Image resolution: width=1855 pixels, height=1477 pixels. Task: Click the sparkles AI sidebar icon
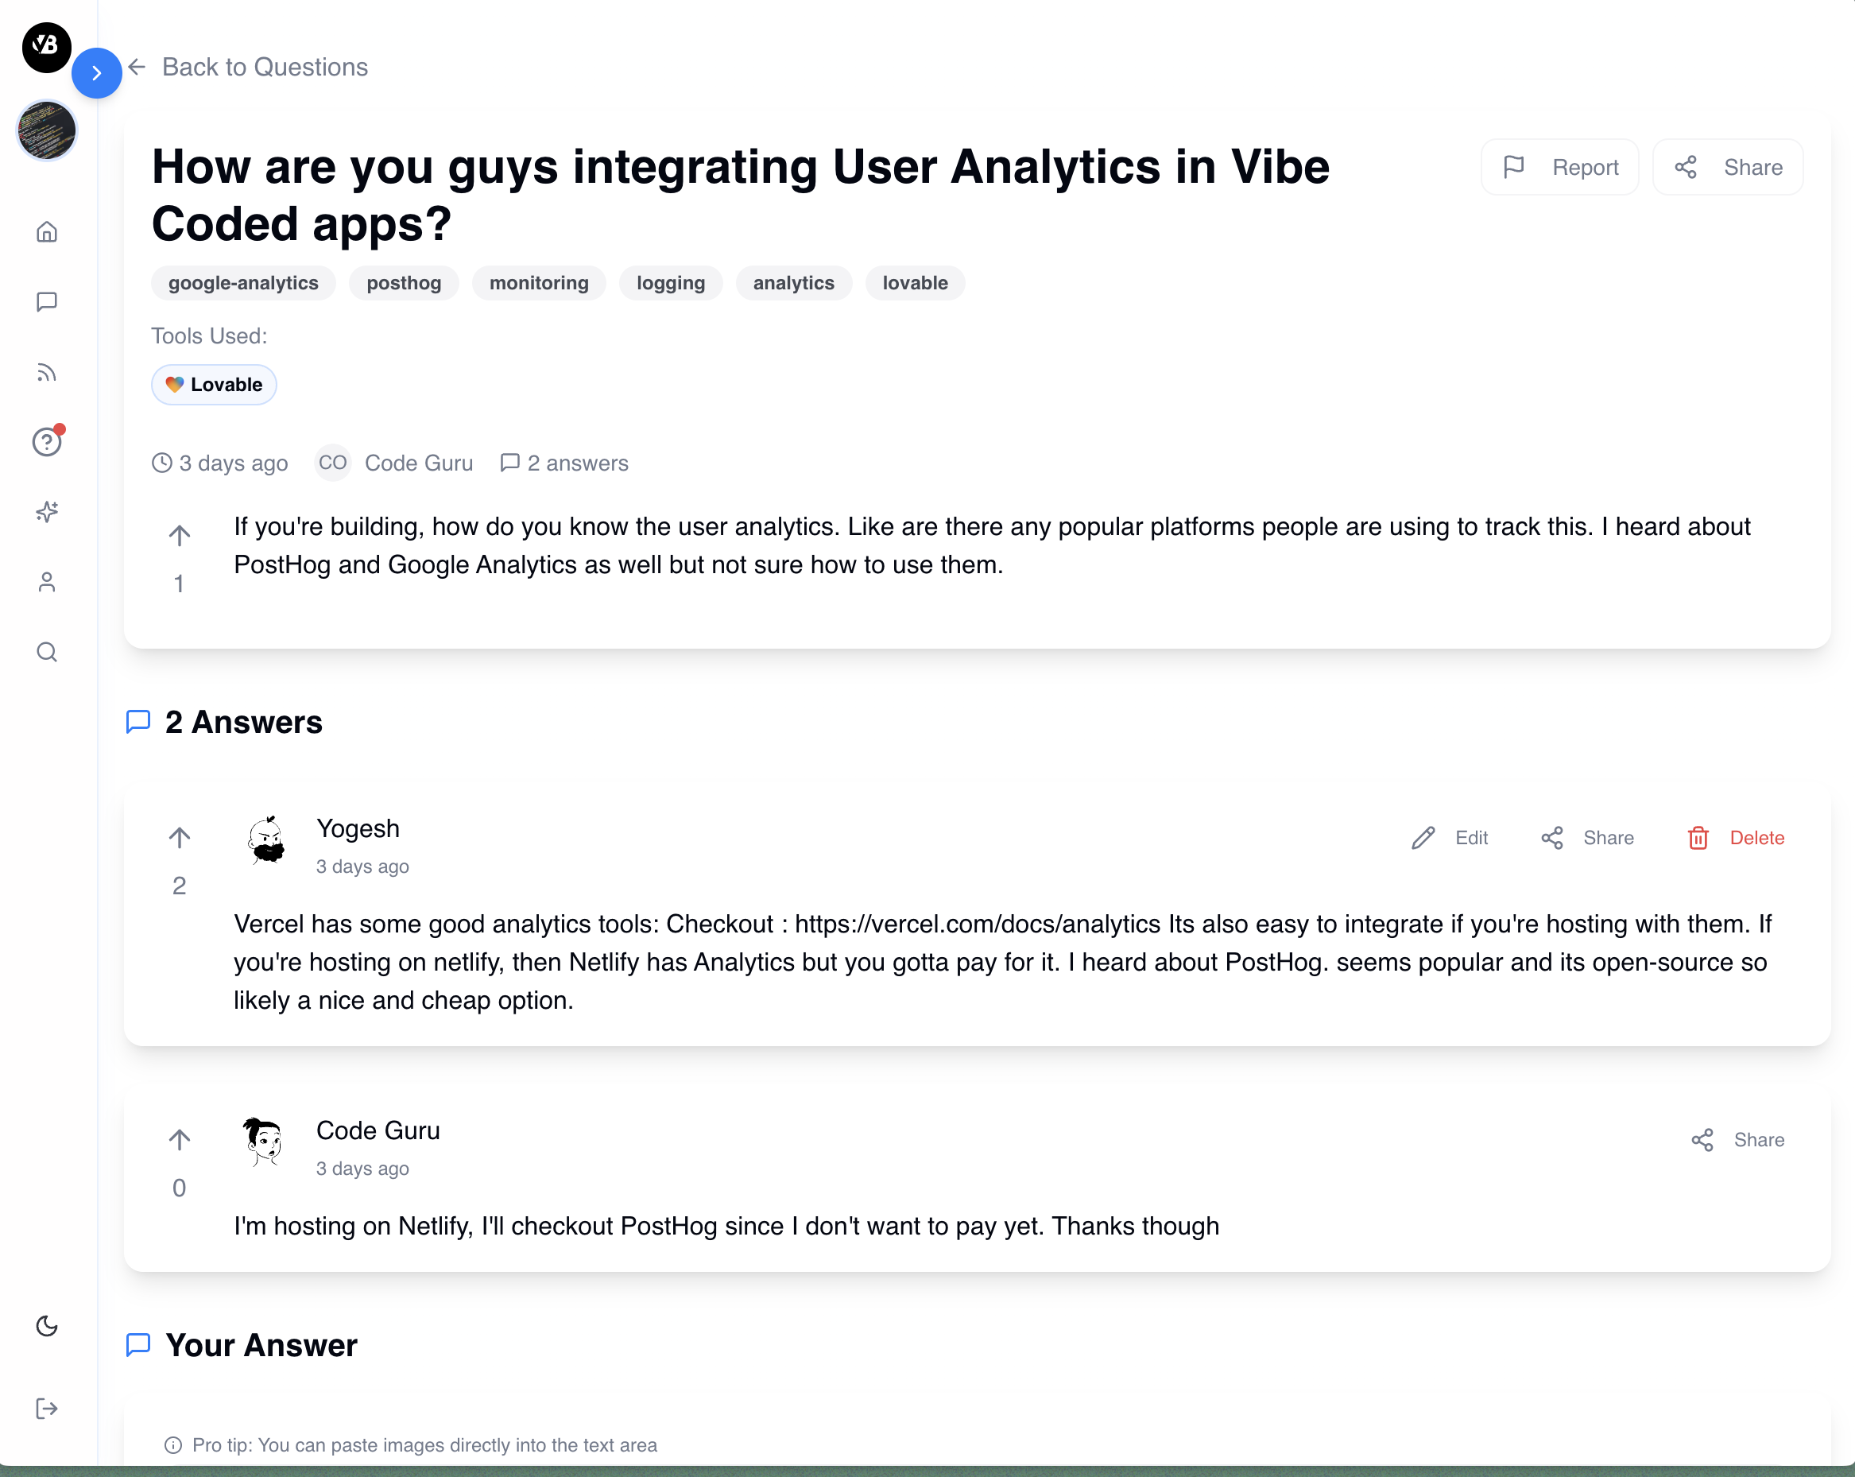pos(48,512)
